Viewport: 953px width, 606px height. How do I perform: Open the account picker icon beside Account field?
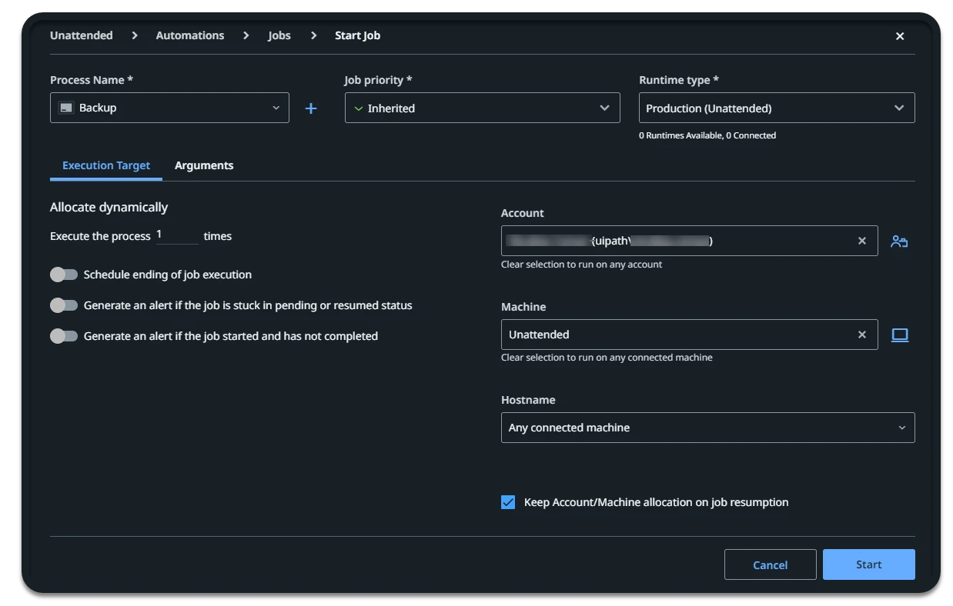point(899,241)
